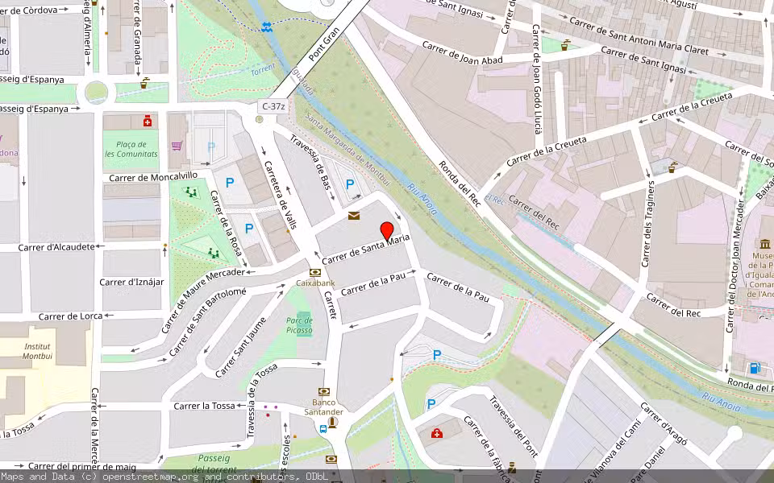Click the Plaça de les Comunitats label
This screenshot has width=774, height=483.
tap(131, 149)
